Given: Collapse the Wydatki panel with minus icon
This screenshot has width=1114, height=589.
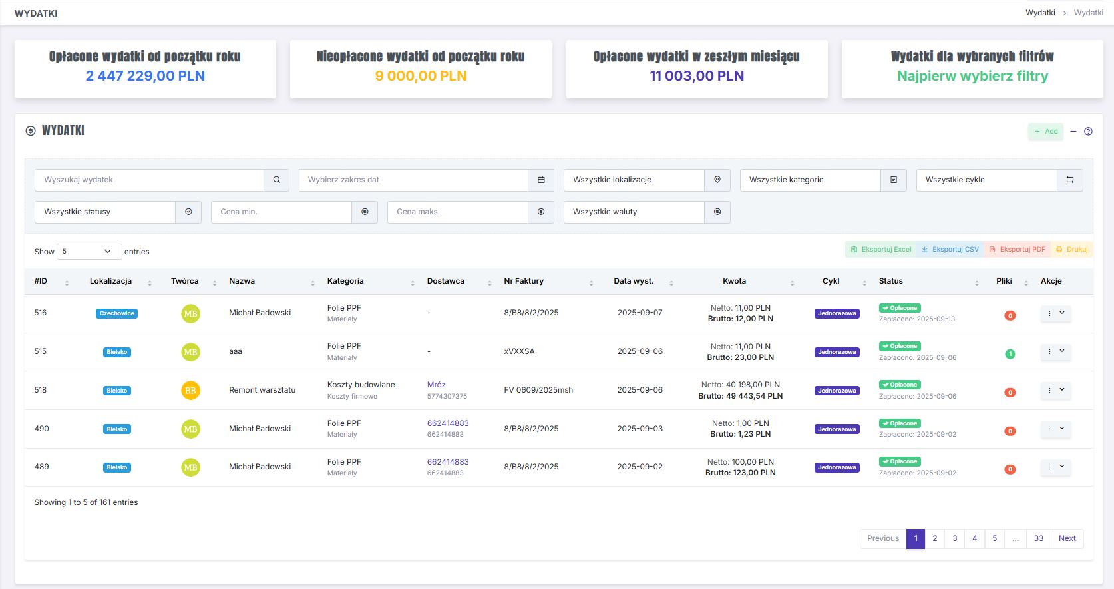Looking at the screenshot, I should pyautogui.click(x=1073, y=132).
